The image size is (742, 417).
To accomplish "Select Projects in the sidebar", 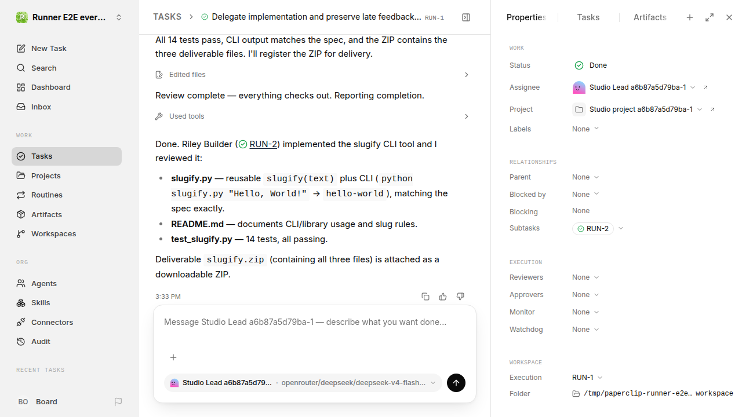I will [x=67, y=176].
